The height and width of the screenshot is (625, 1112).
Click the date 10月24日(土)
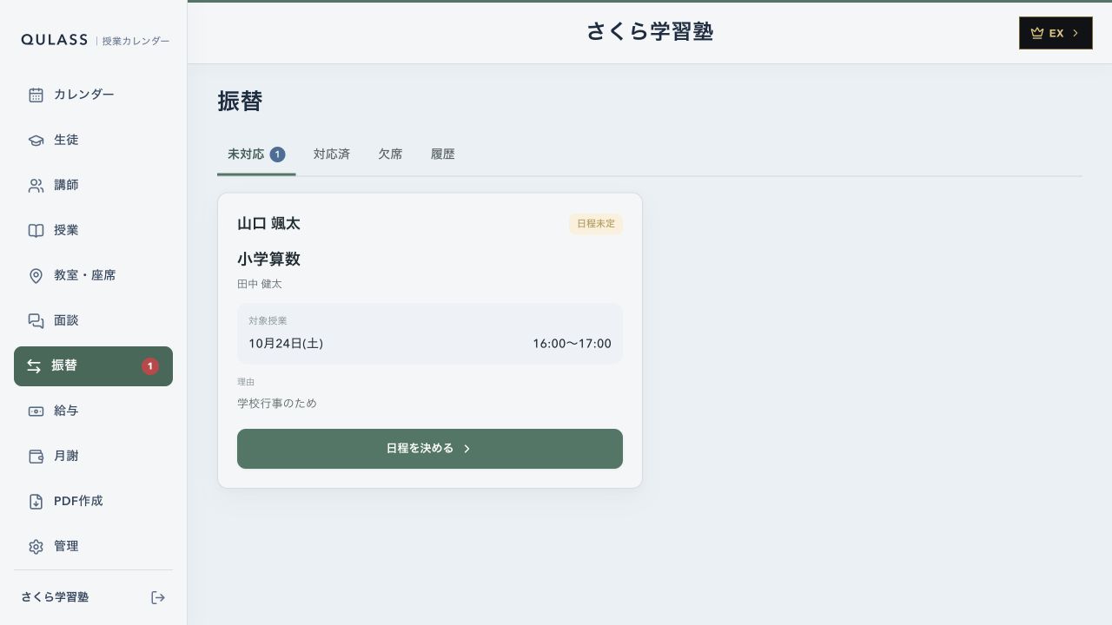(286, 344)
